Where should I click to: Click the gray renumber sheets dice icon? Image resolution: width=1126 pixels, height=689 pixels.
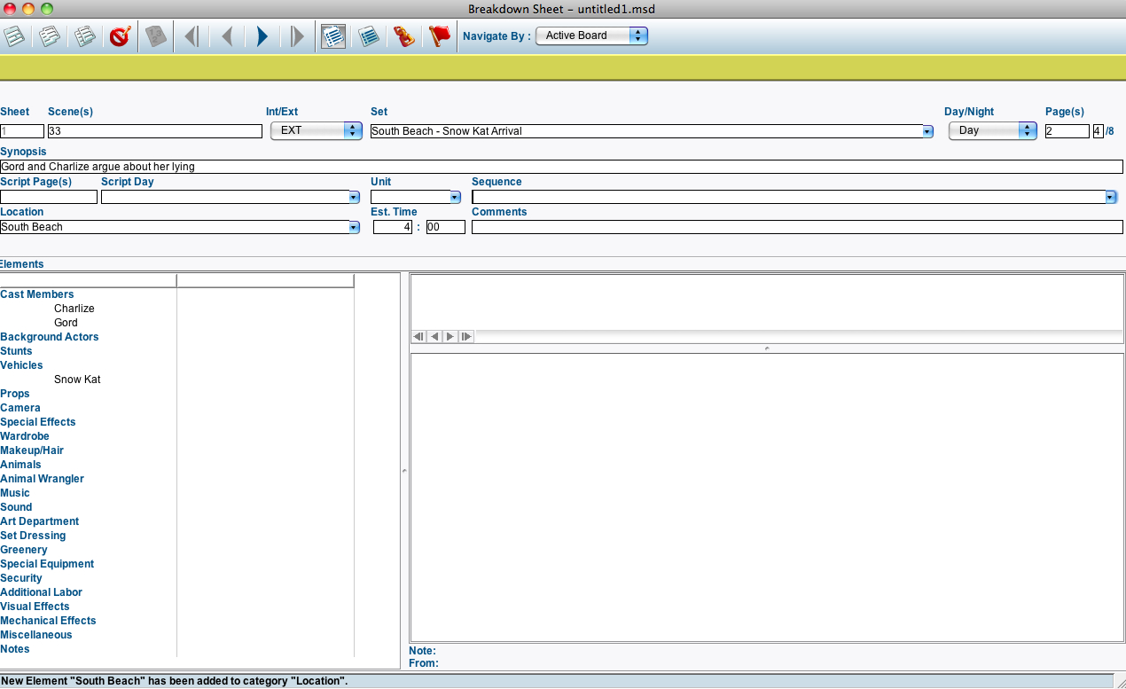tap(156, 36)
